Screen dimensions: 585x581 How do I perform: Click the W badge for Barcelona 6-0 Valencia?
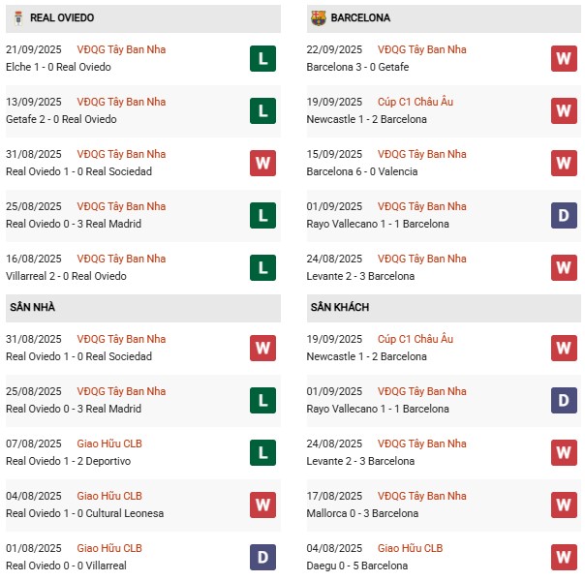click(564, 163)
